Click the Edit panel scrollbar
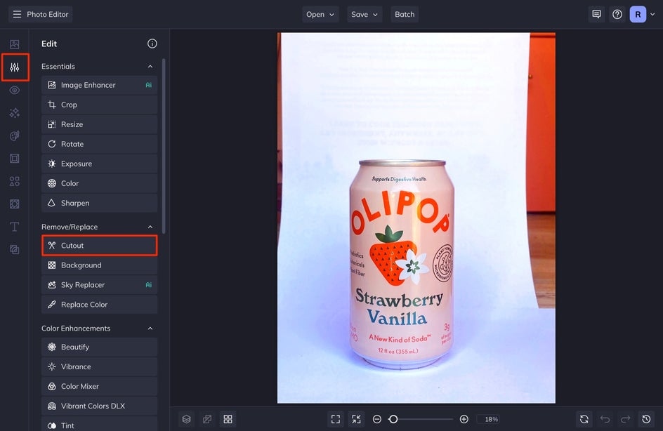This screenshot has height=431, width=663. 164,146
